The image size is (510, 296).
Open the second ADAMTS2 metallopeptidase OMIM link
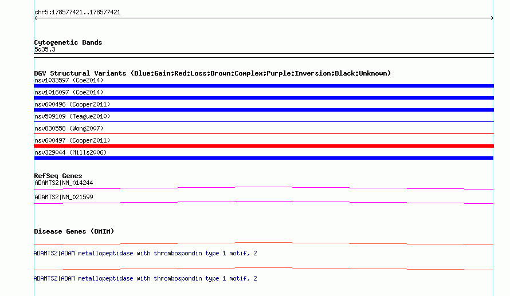145,278
